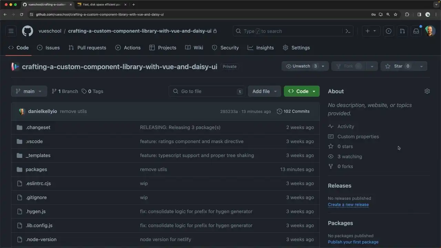Star the repository

coord(398,66)
